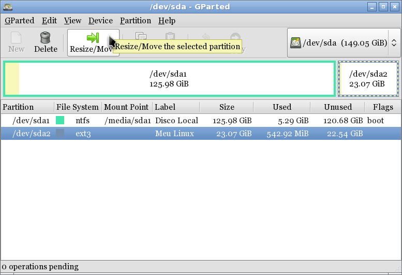Click the GParted app icon in title bar
Screen dimensions: 402x275
click(8, 7)
